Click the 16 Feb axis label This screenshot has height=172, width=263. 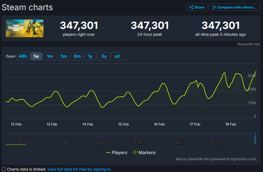click(159, 124)
